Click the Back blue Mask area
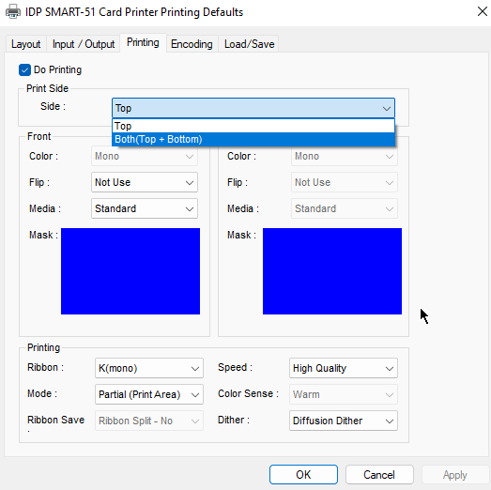This screenshot has height=490, width=491. click(x=332, y=271)
